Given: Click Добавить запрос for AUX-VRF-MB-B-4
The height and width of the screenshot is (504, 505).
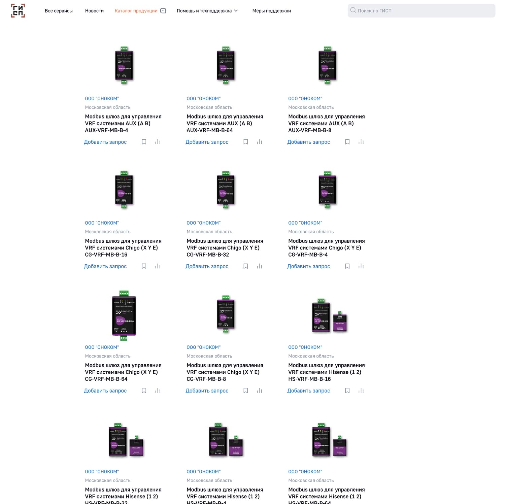Looking at the screenshot, I should (105, 142).
